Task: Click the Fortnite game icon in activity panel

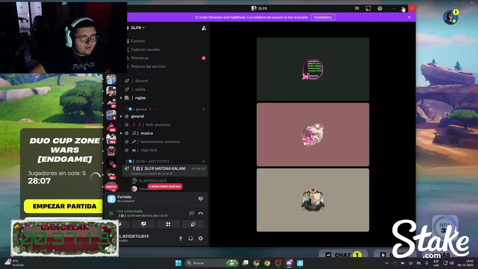Action: click(111, 199)
